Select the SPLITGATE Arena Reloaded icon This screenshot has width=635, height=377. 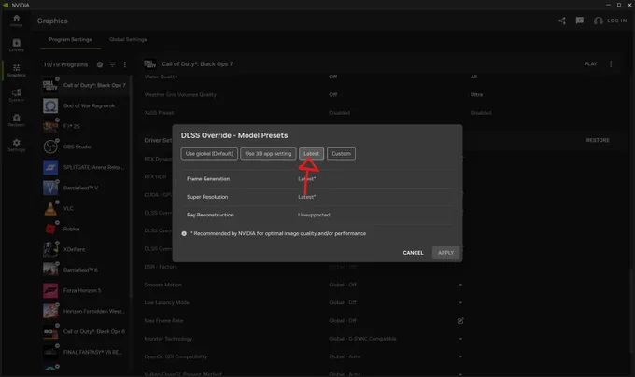click(x=50, y=167)
